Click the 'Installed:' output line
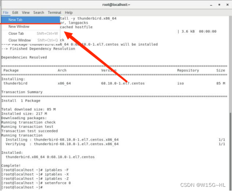The height and width of the screenshot is (191, 232). 12,153
